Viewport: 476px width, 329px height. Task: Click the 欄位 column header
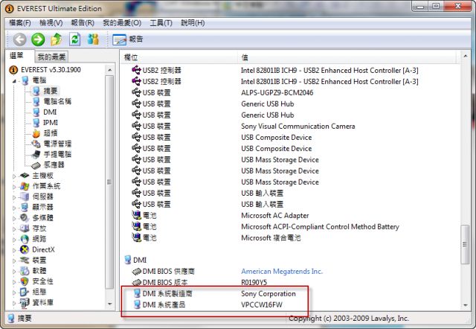pos(178,57)
